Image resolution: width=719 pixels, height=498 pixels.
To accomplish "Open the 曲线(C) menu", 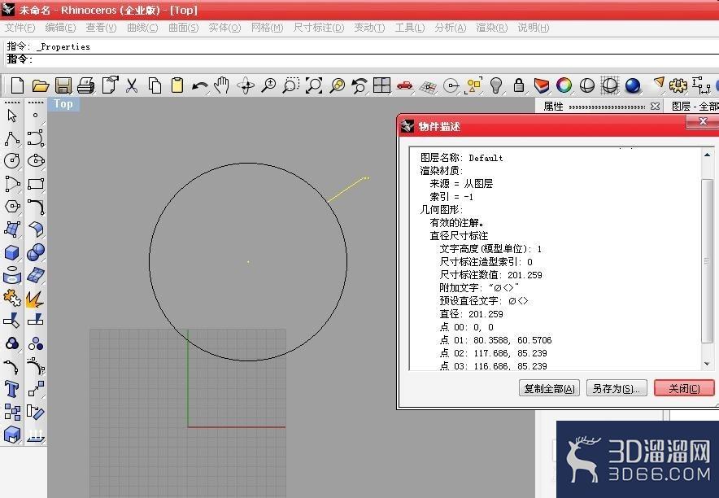I will tap(142, 28).
